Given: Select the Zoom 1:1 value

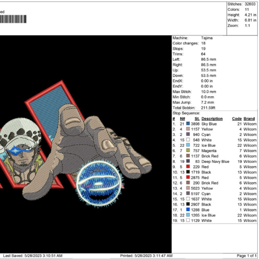Looking at the screenshot, I should [x=248, y=26].
